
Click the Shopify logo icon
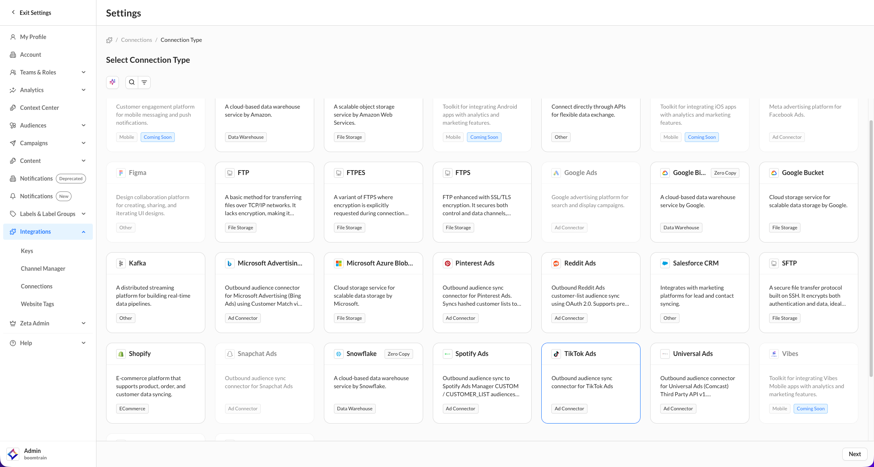121,354
